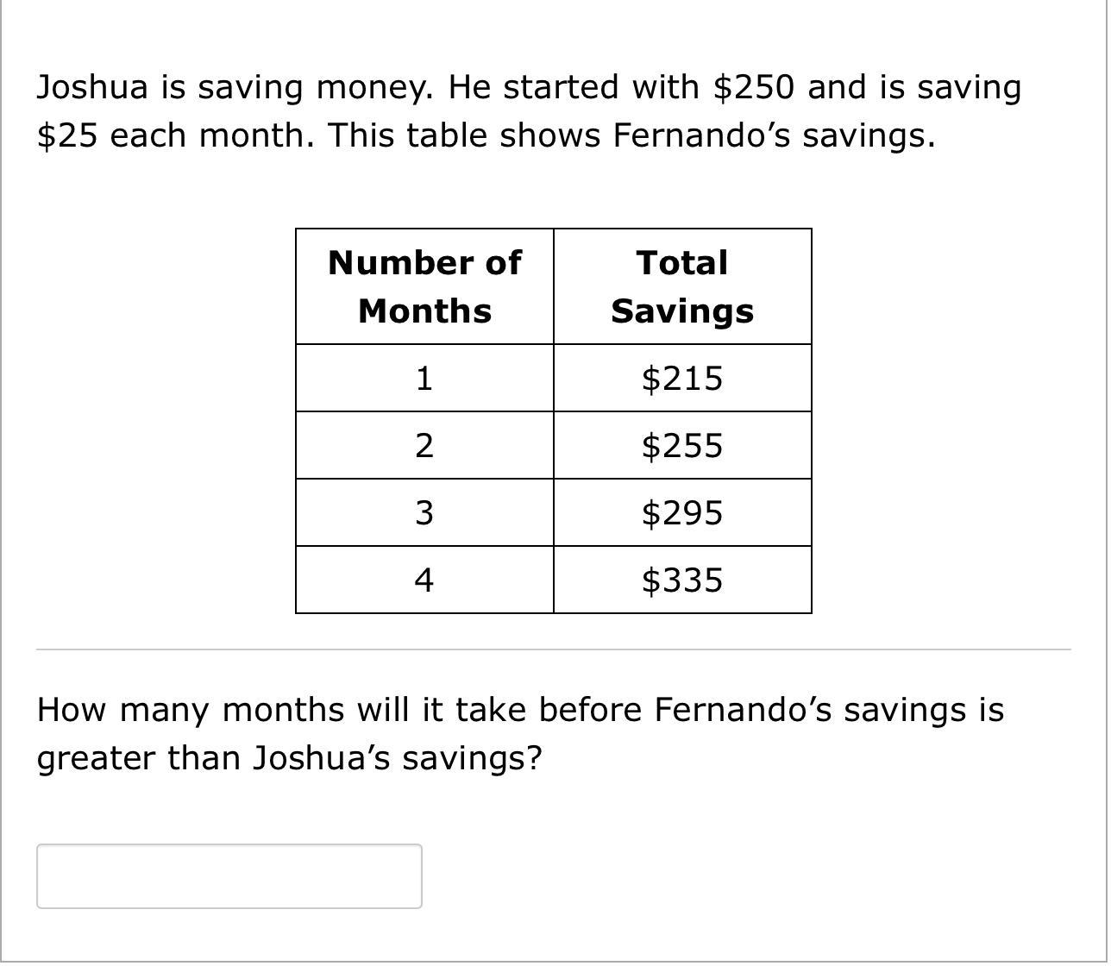Click the "$250" amount in the problem text
This screenshot has height=966, width=1111.
point(754,87)
